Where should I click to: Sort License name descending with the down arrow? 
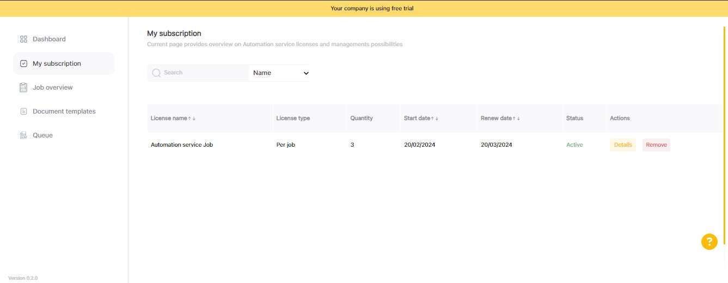pos(194,118)
